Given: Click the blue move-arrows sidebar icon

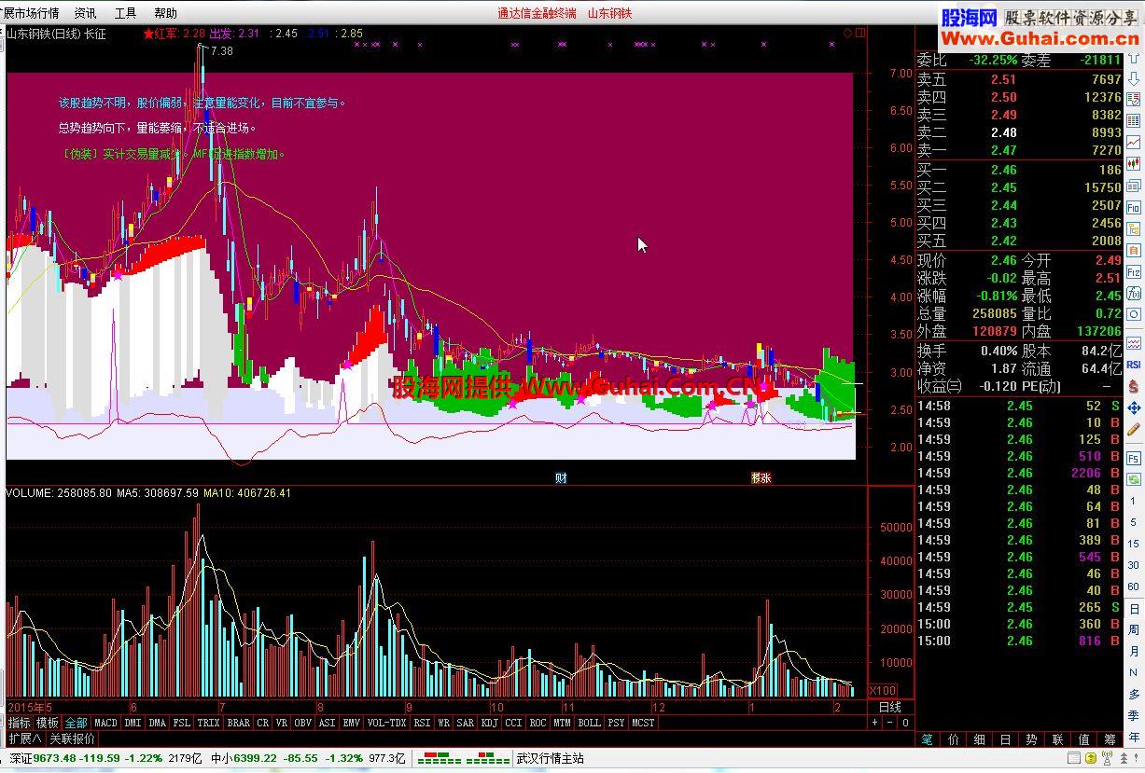Looking at the screenshot, I should (x=1134, y=408).
